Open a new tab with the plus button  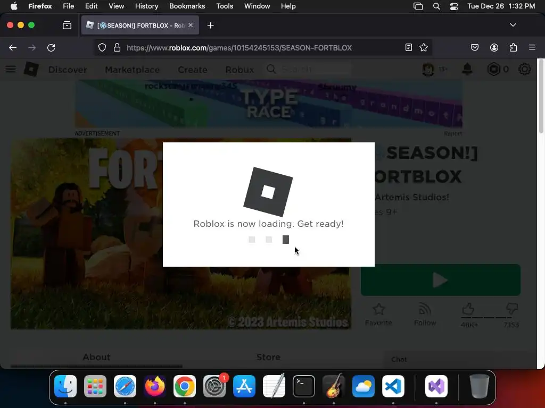pos(210,25)
